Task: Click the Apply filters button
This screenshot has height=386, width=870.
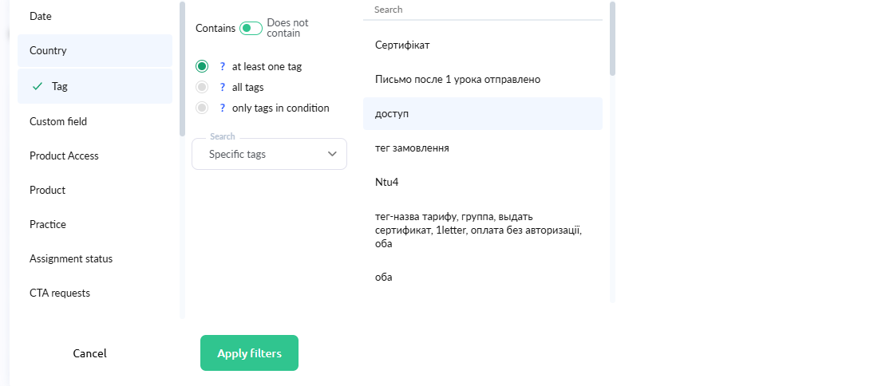Action: coord(249,353)
